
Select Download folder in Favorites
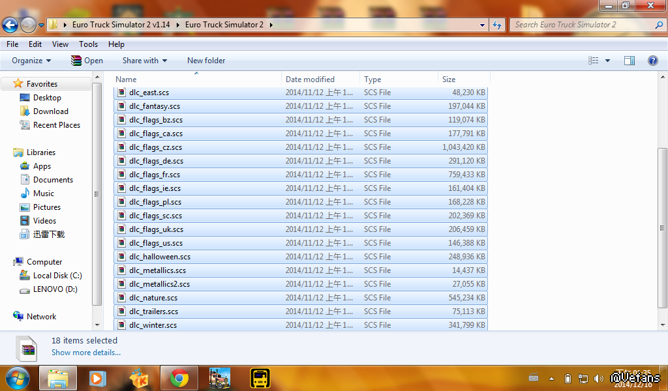50,111
